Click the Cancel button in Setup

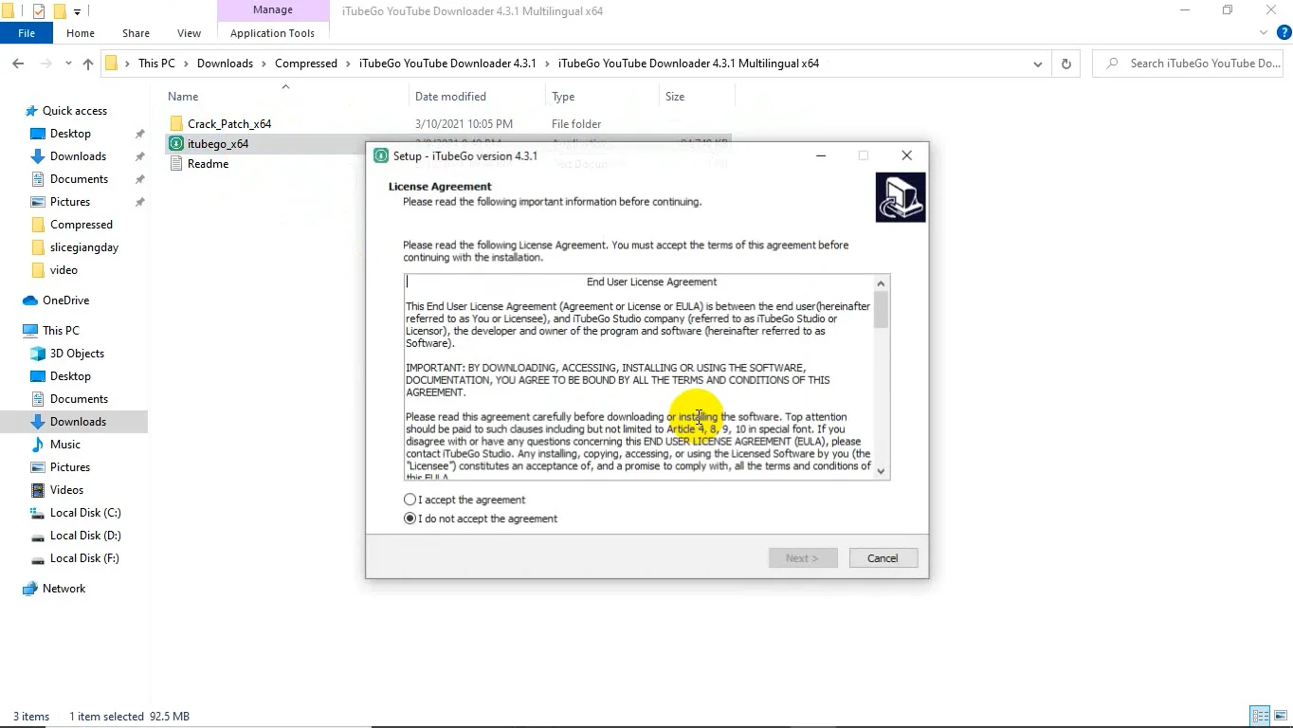[x=882, y=558]
